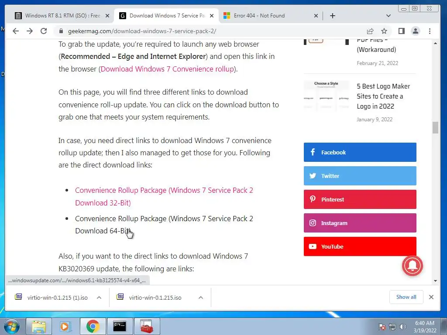Open Service Pack 2 Download 32-Bit link
The height and width of the screenshot is (335, 447).
click(x=164, y=197)
